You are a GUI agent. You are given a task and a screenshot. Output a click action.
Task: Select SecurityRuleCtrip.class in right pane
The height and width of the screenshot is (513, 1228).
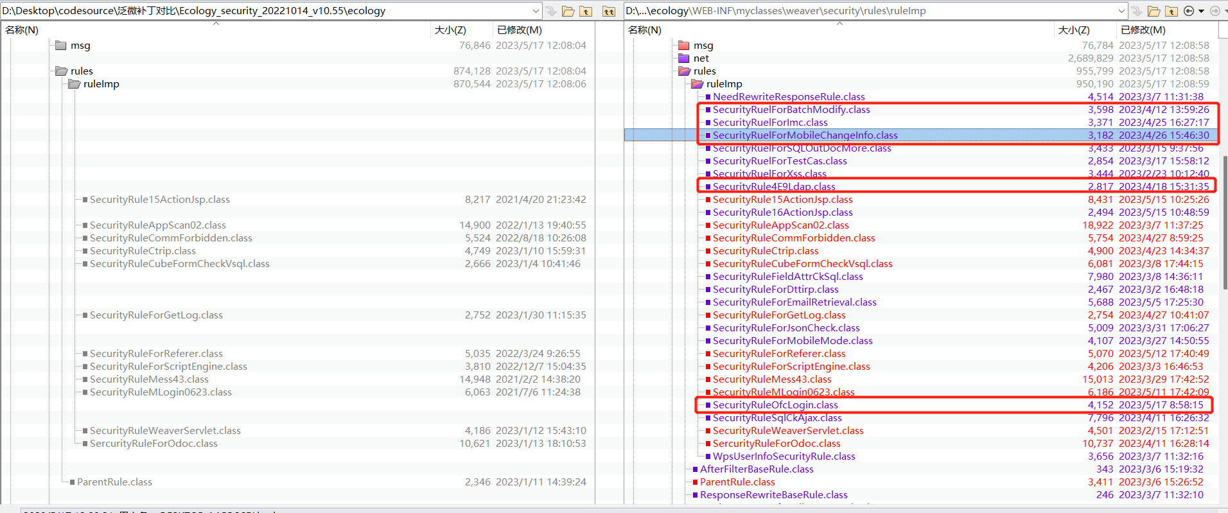coord(766,251)
